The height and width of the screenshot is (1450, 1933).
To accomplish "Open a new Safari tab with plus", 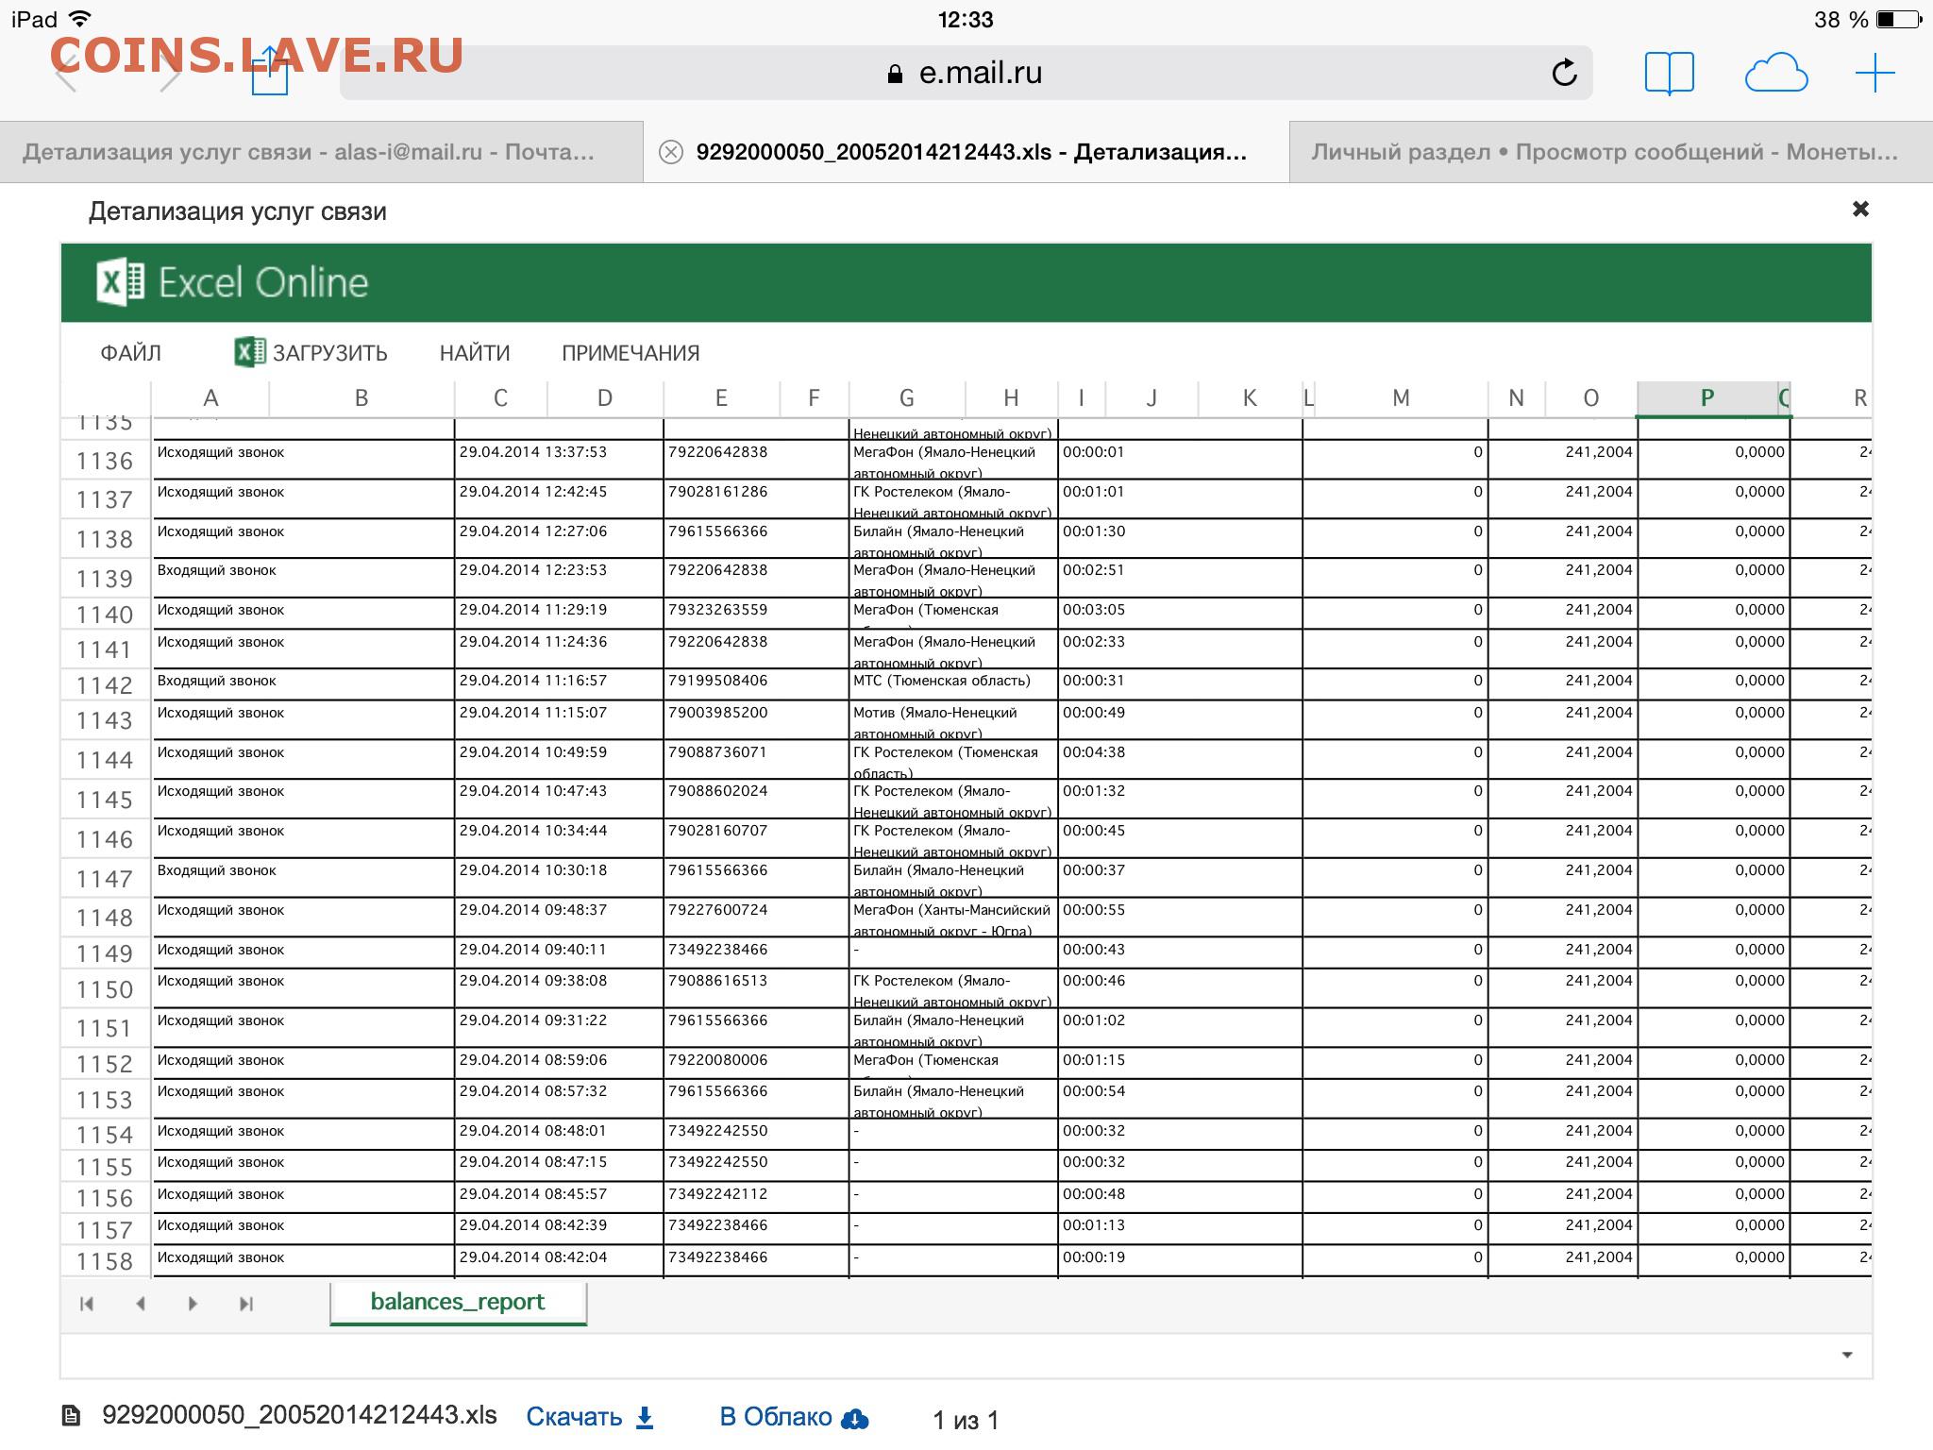I will tap(1874, 73).
